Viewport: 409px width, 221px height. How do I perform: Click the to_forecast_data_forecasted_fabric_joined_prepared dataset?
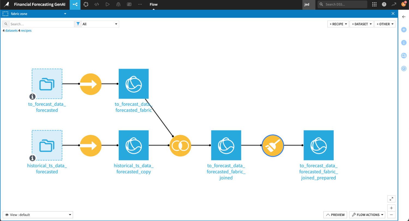[x=318, y=145]
